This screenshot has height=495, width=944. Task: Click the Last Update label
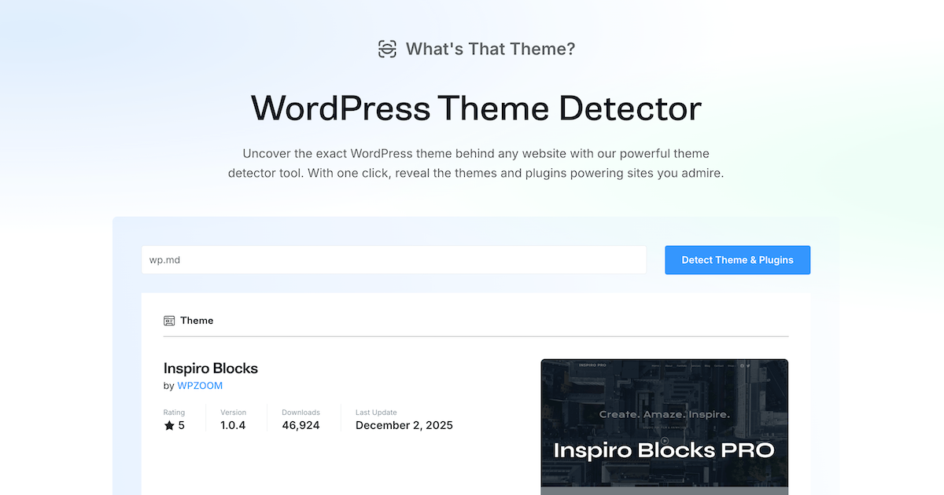pos(376,412)
